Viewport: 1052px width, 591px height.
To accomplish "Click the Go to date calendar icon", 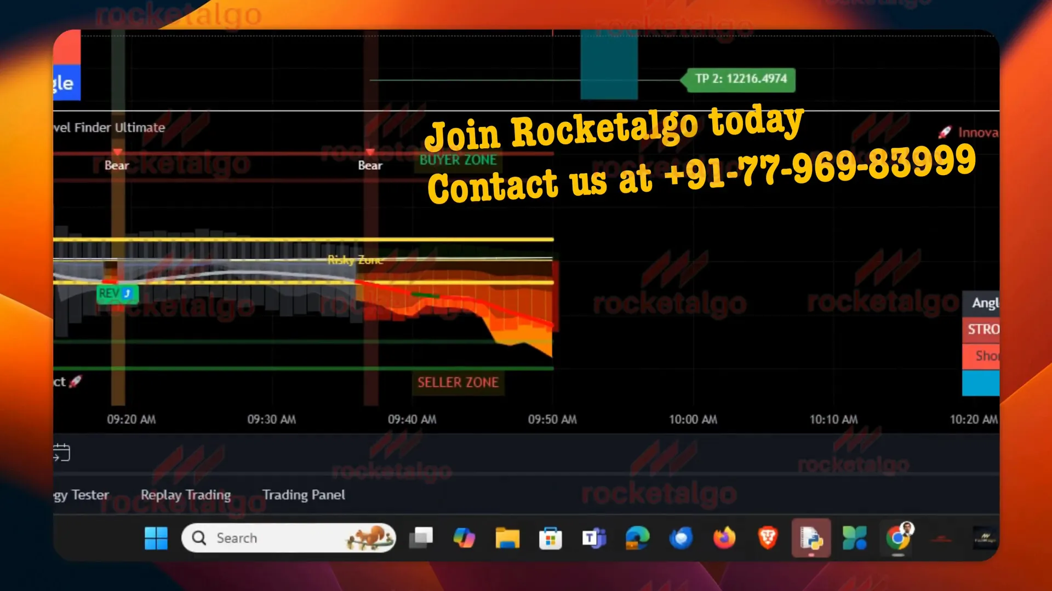I will pyautogui.click(x=61, y=453).
